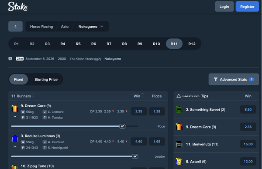This screenshot has height=169, width=262.
Task: Click the live stream icon beside 21m
Action: click(10, 59)
